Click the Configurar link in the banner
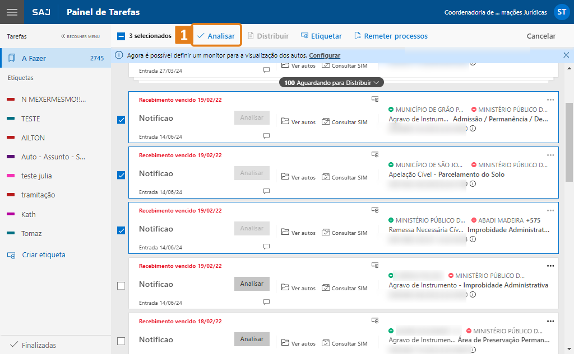The image size is (574, 354). click(325, 55)
